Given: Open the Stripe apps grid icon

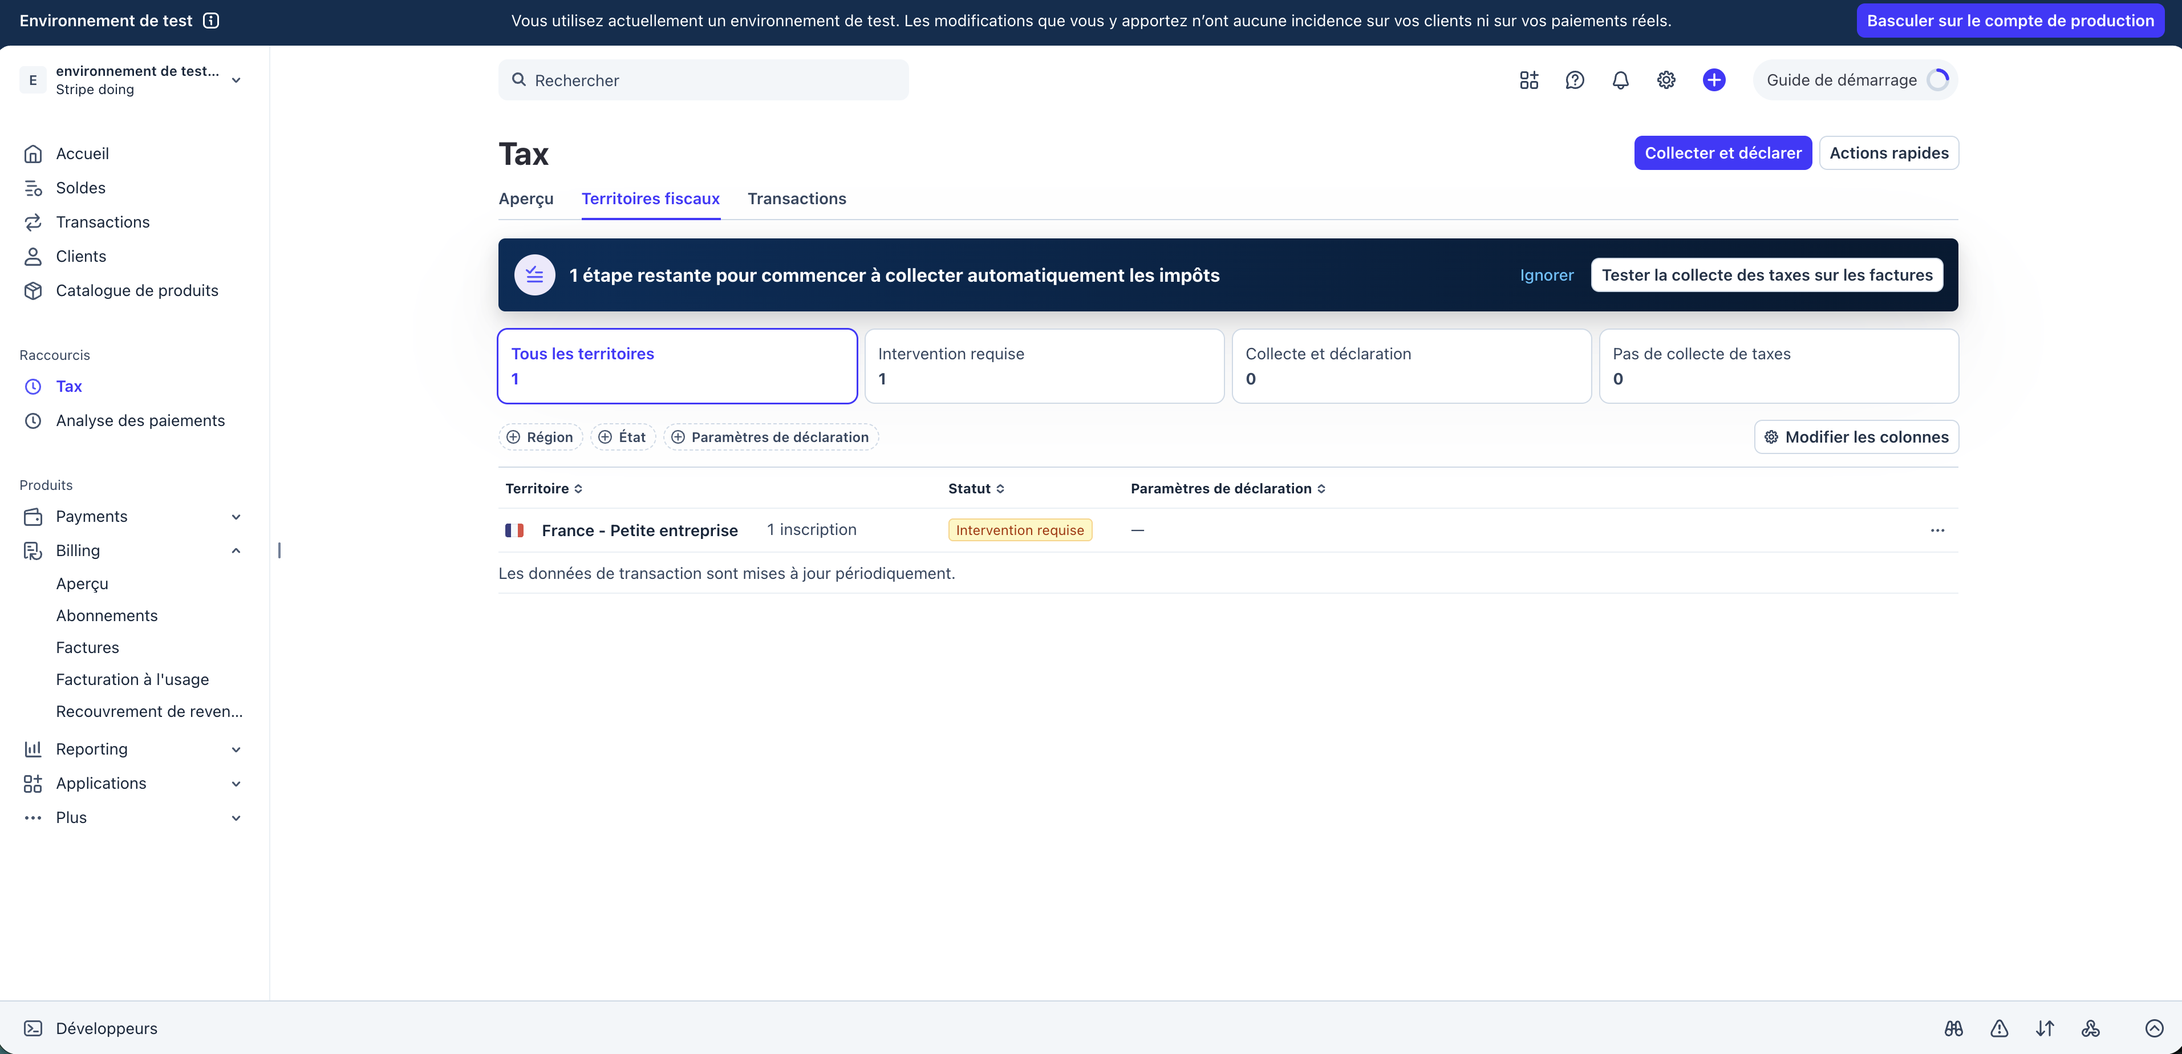Looking at the screenshot, I should (x=1529, y=80).
